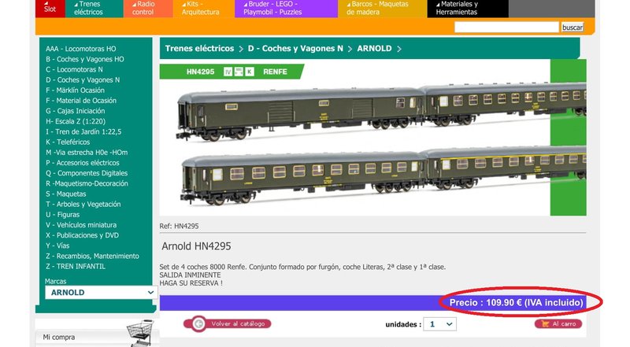
Task: Open the Slot category tab
Action: click(50, 9)
